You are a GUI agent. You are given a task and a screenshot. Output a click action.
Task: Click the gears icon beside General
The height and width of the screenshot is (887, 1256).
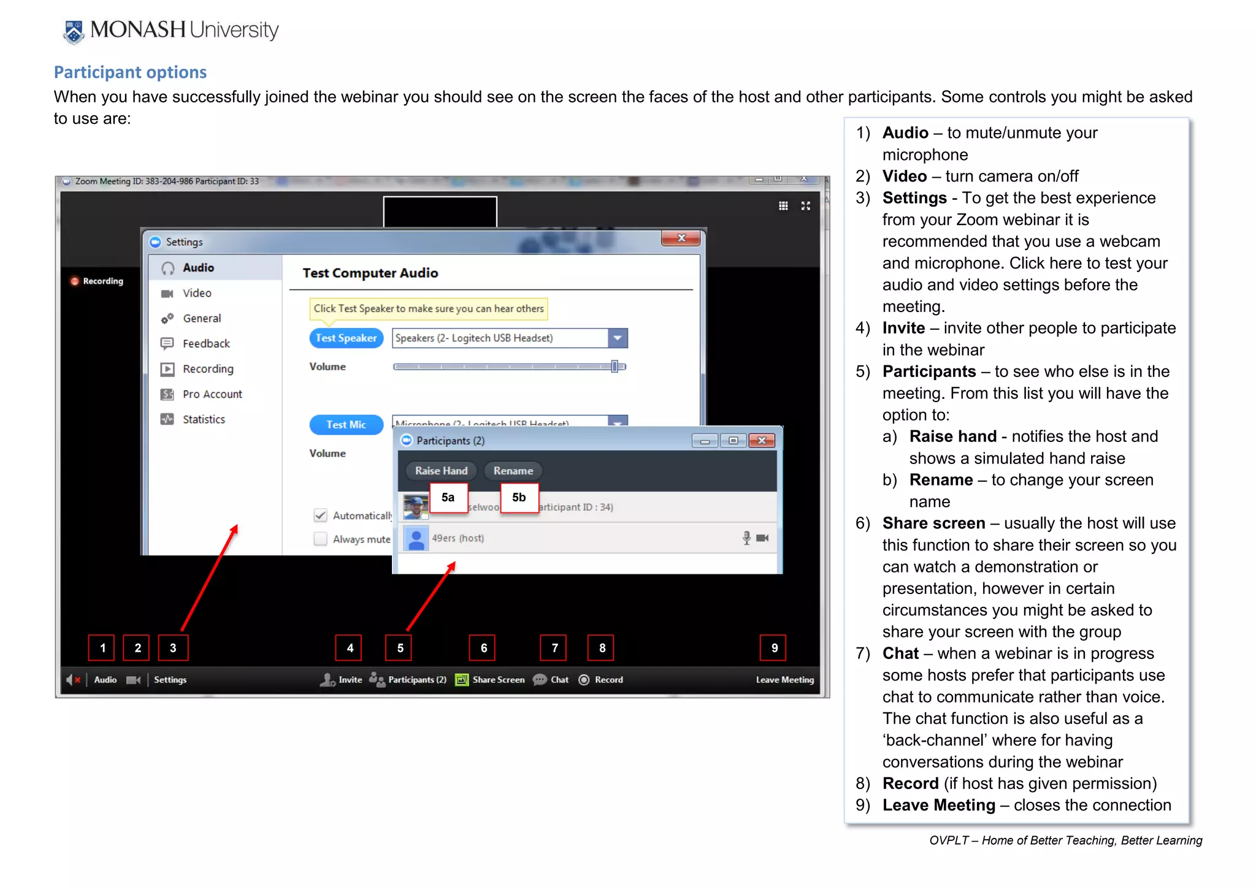(x=167, y=318)
